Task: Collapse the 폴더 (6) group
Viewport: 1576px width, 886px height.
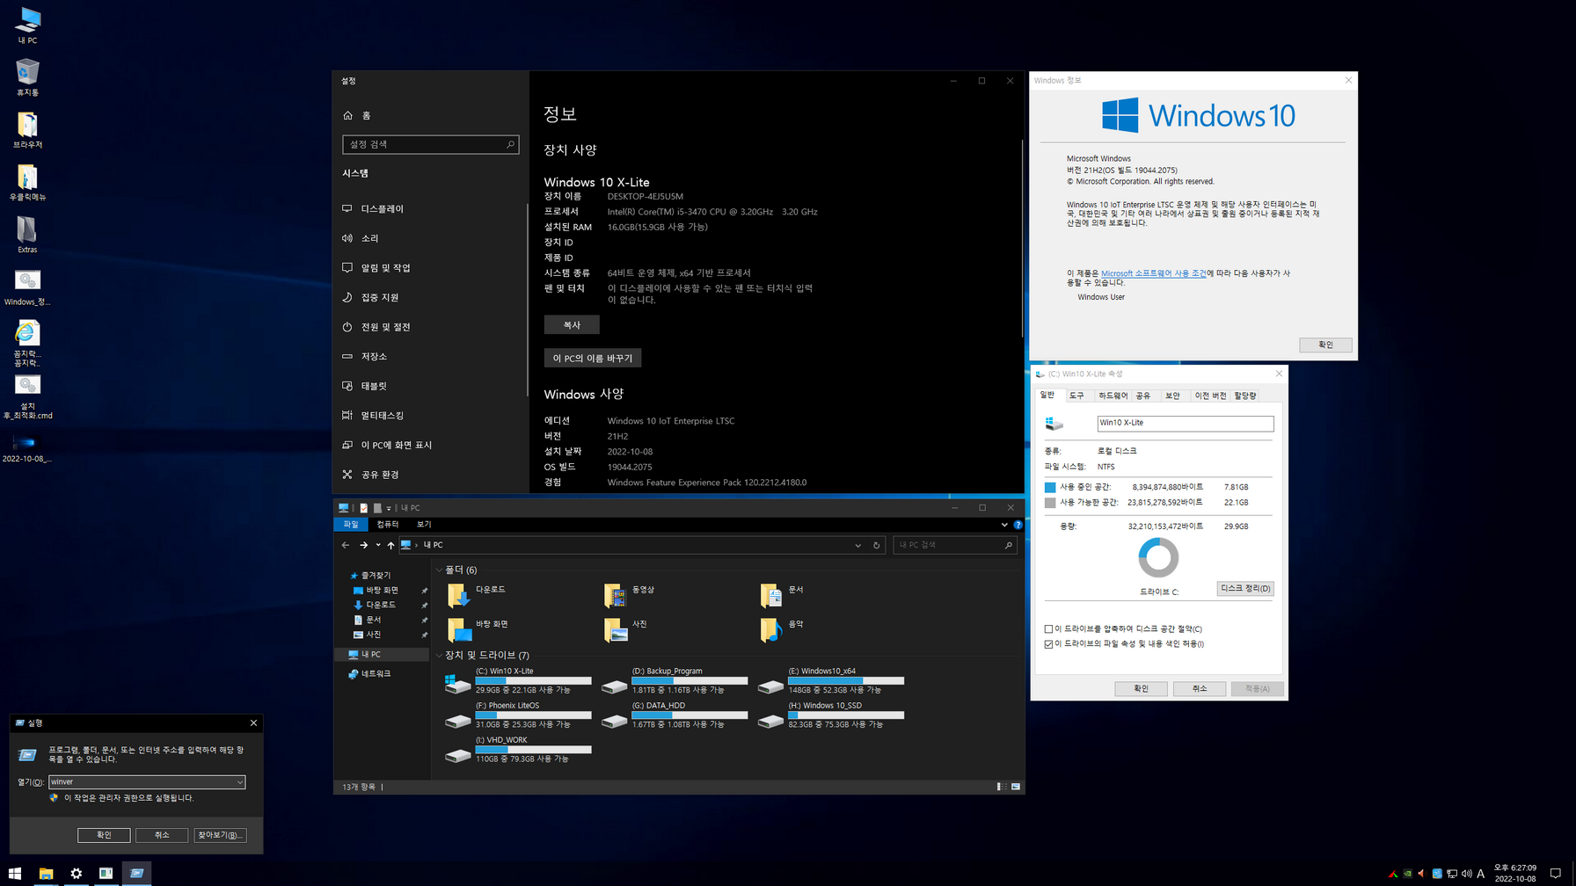Action: tap(440, 570)
